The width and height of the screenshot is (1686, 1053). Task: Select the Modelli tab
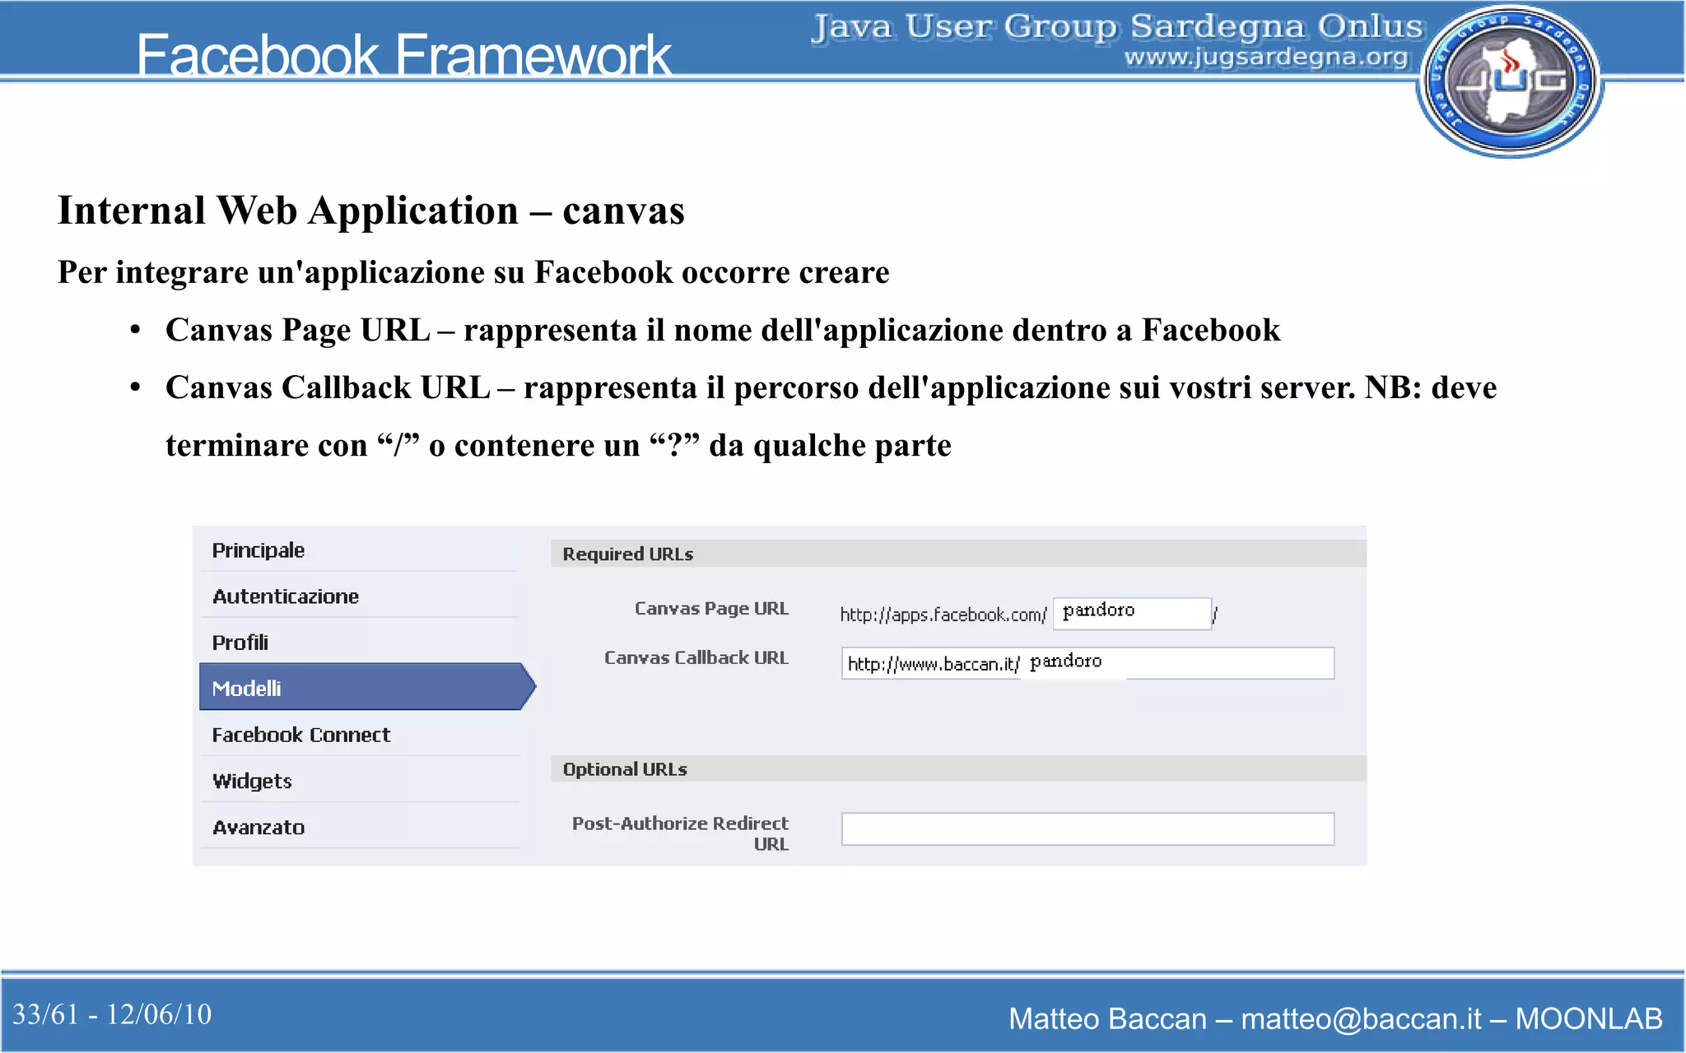[x=366, y=687]
